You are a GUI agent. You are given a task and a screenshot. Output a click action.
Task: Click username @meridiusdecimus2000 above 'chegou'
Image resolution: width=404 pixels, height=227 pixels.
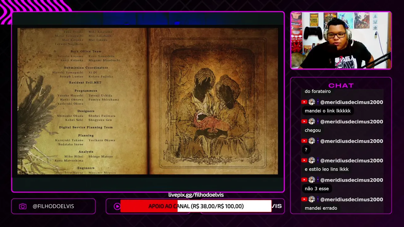click(352, 121)
